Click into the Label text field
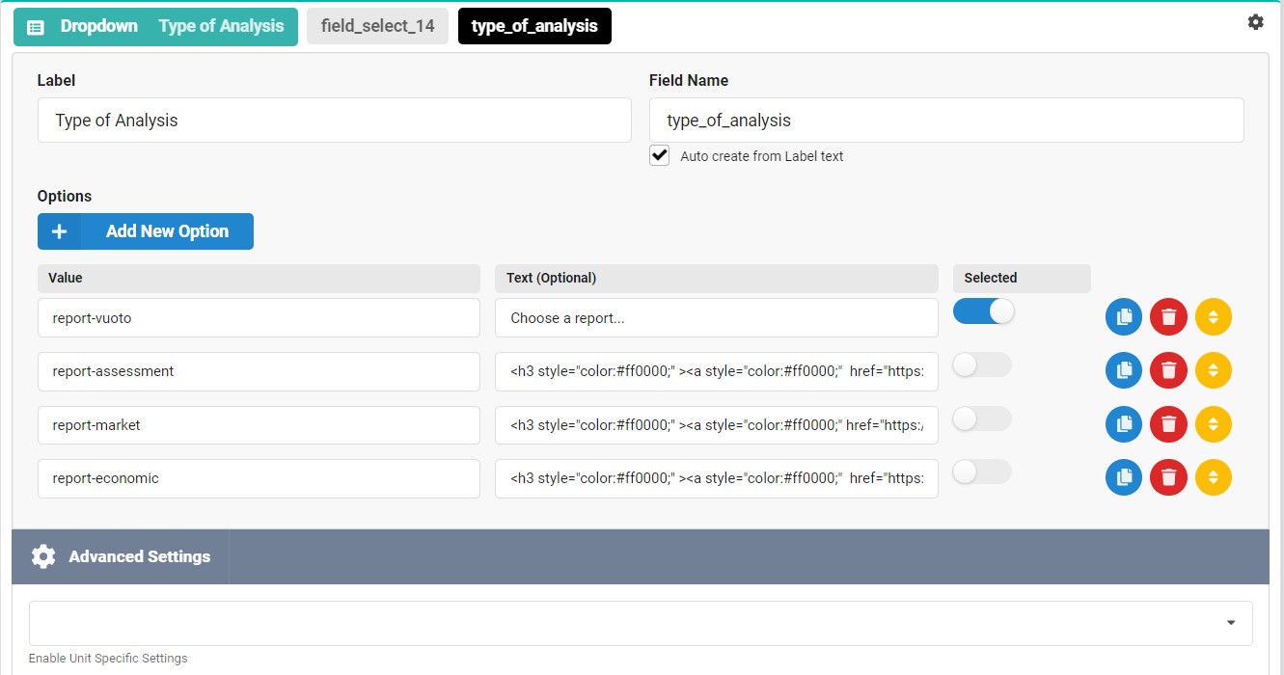Image resolution: width=1284 pixels, height=675 pixels. pyautogui.click(x=334, y=121)
